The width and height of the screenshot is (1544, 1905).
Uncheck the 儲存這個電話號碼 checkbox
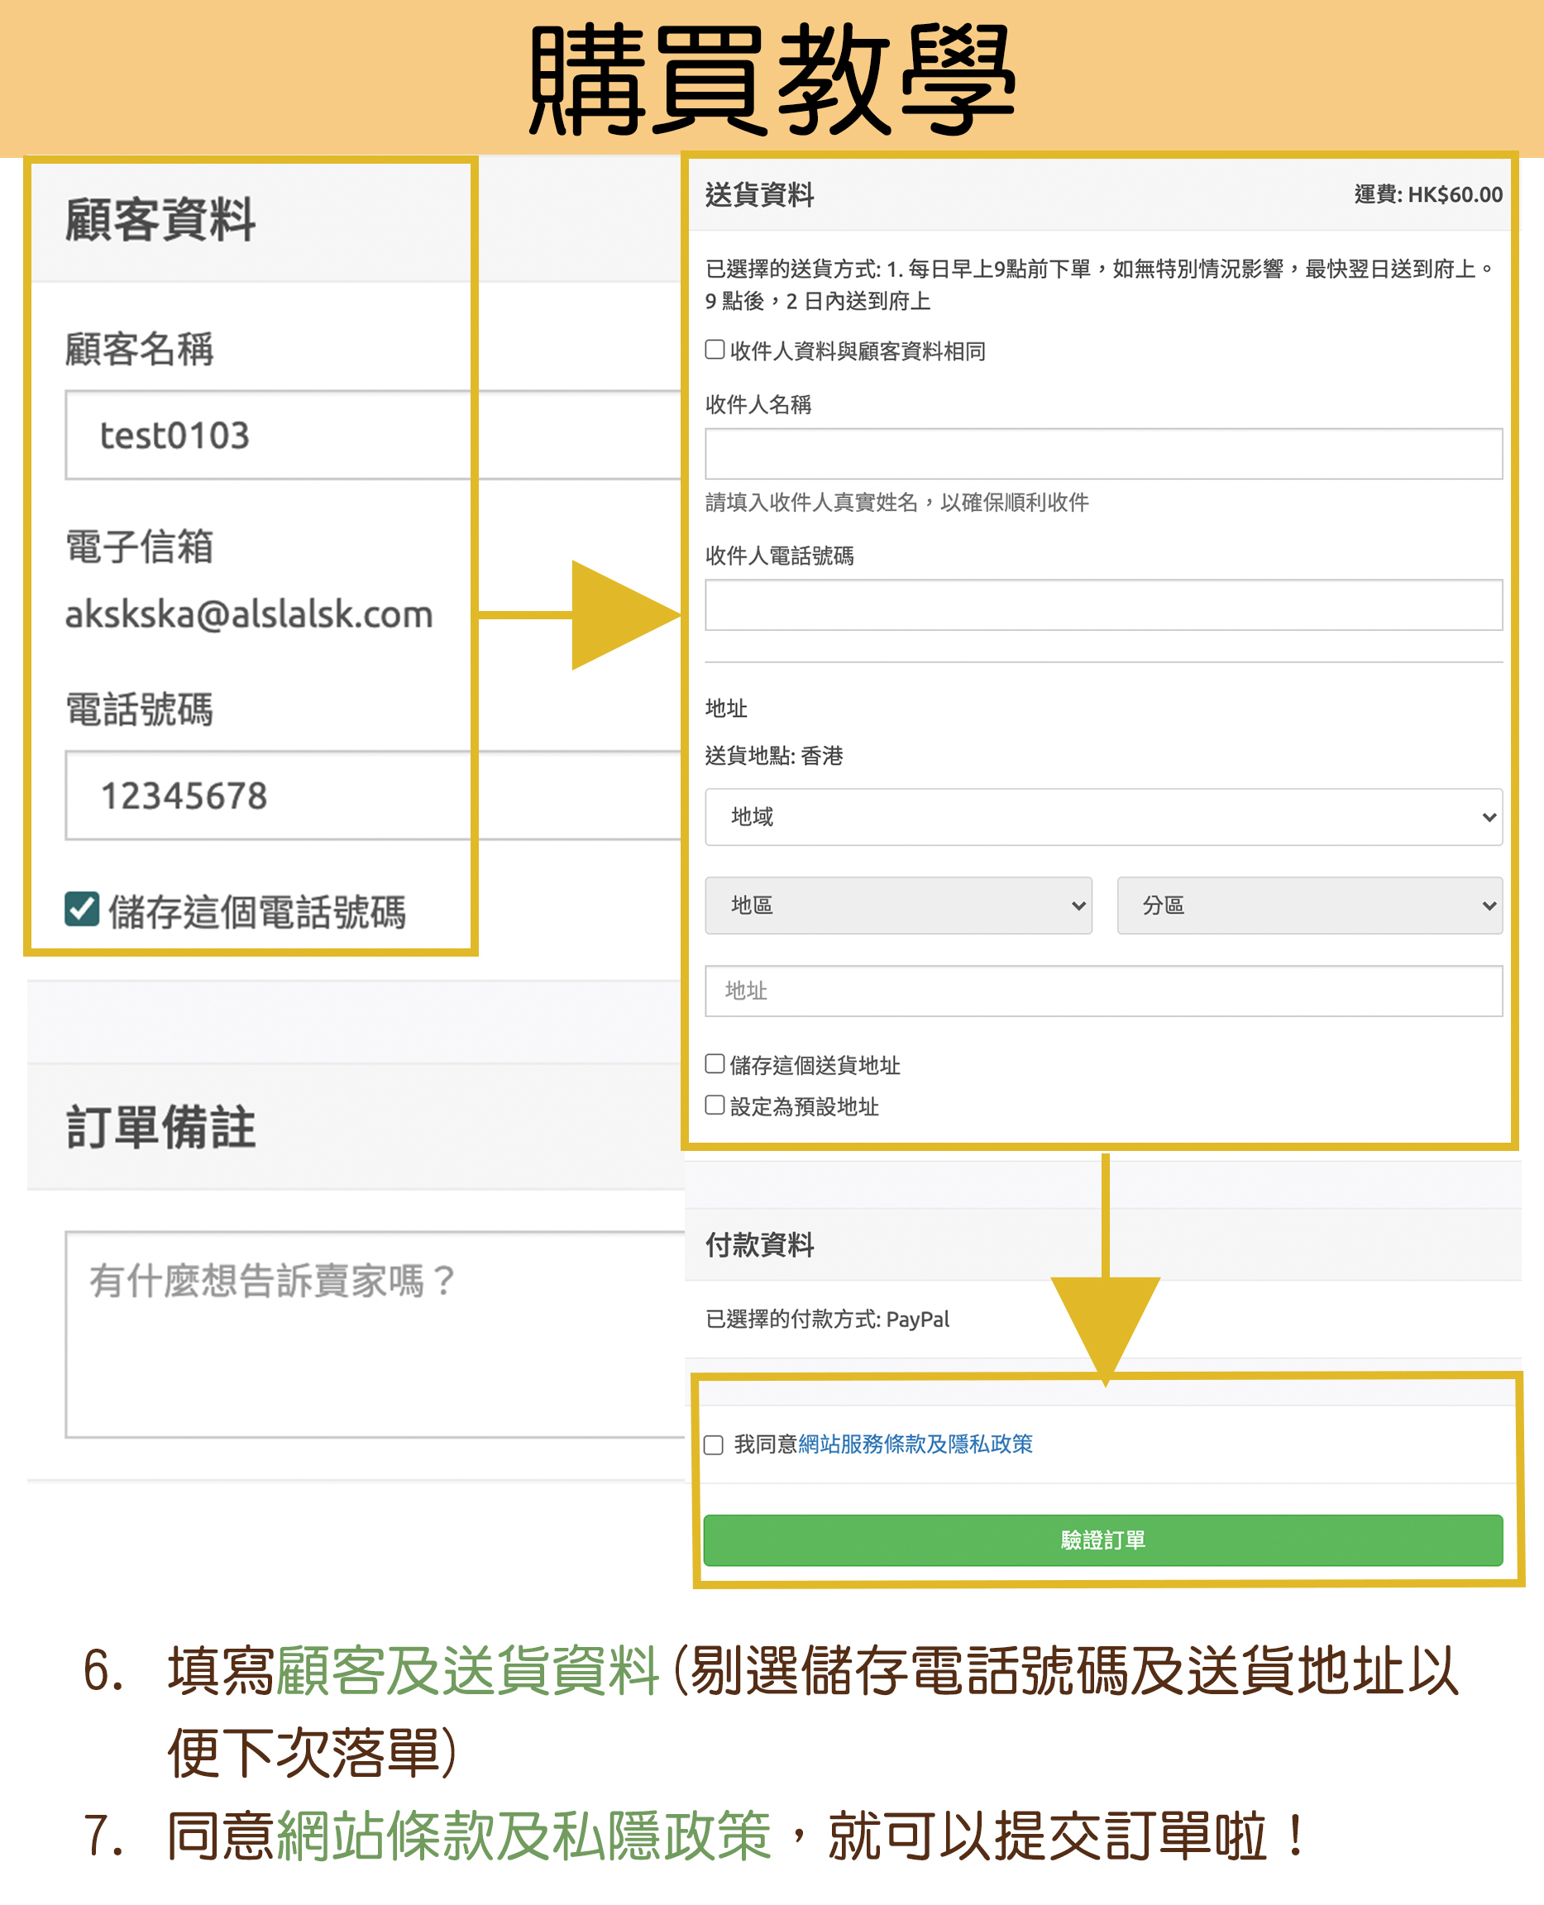[83, 910]
